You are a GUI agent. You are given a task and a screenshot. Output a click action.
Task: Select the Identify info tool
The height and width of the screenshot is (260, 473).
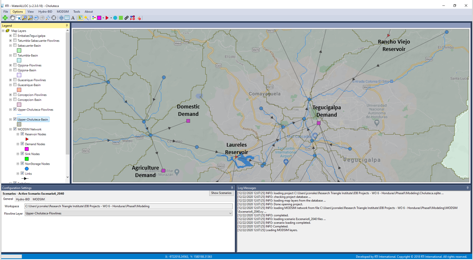coord(61,18)
